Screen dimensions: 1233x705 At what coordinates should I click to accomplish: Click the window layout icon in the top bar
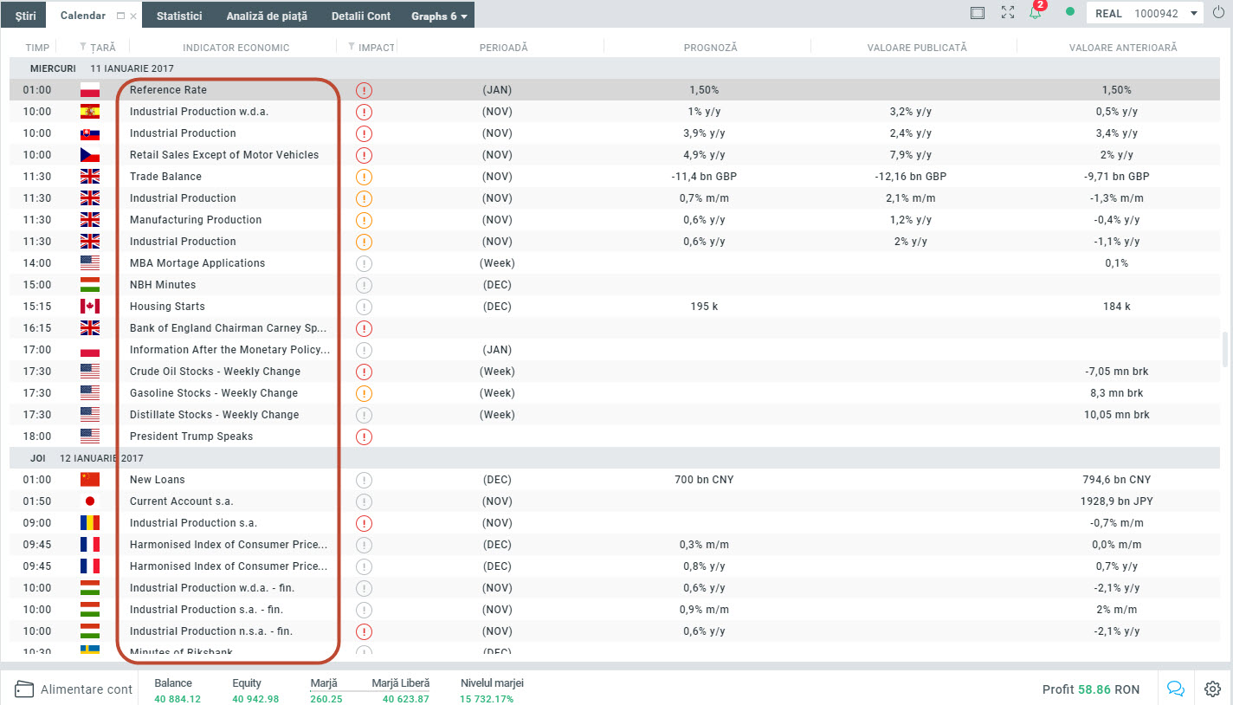click(x=978, y=13)
